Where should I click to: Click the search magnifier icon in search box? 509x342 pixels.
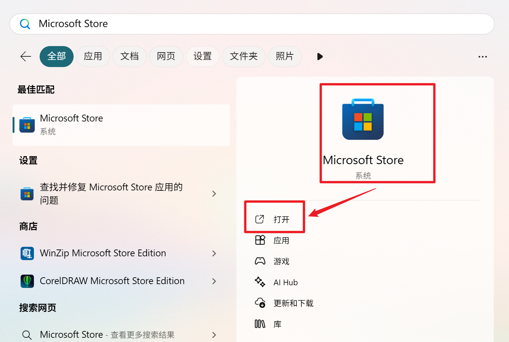point(25,24)
